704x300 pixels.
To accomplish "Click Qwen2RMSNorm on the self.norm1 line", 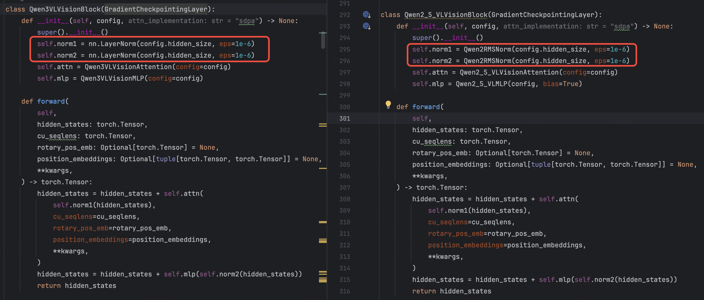I will click(487, 49).
